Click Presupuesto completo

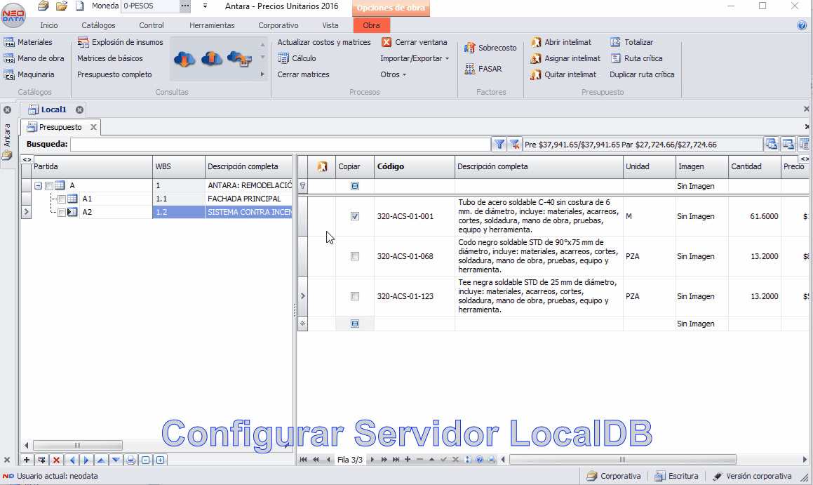(x=114, y=74)
